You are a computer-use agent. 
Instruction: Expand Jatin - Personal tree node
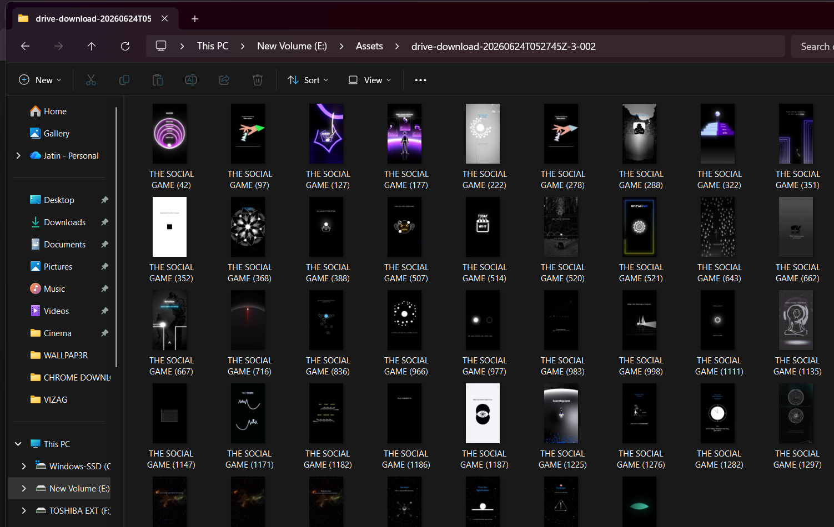click(x=18, y=156)
